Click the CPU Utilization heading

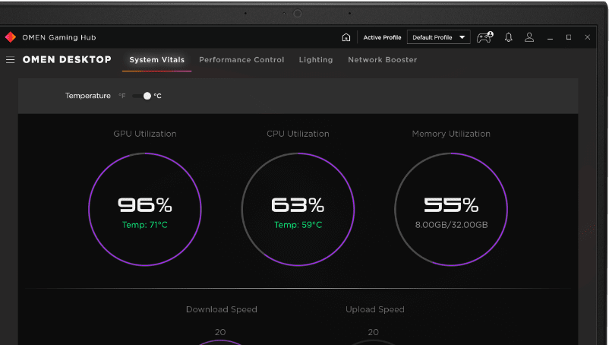coord(298,134)
